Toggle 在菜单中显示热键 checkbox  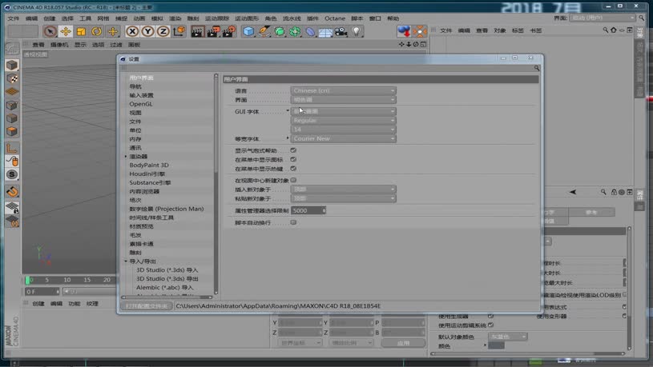click(x=293, y=169)
